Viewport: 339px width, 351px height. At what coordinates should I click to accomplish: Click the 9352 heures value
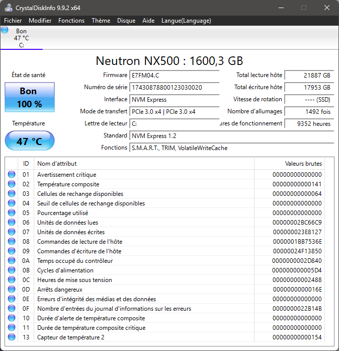click(309, 123)
